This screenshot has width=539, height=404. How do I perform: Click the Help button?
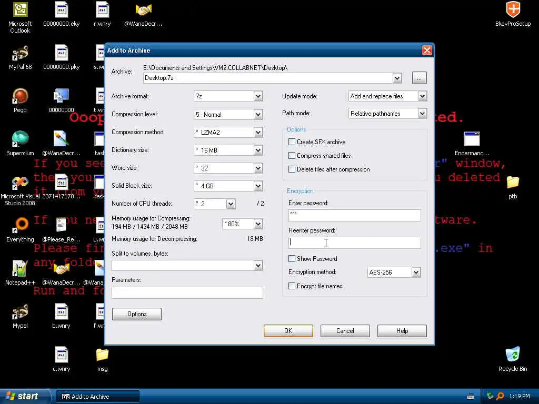pos(402,331)
